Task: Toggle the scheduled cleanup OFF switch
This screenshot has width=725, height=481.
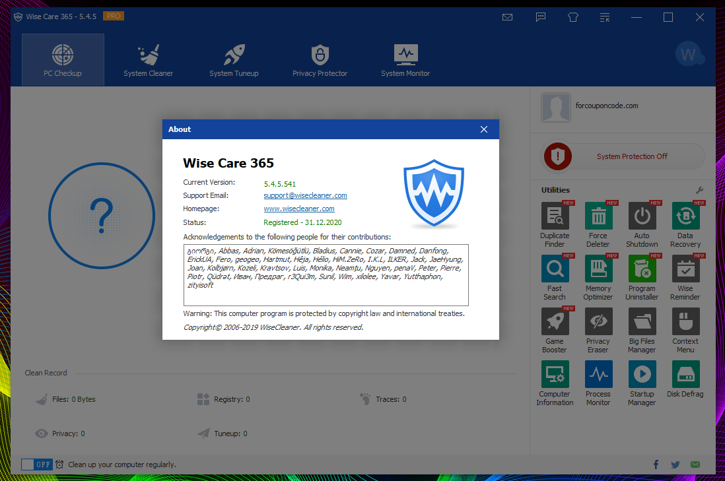Action: click(x=37, y=465)
